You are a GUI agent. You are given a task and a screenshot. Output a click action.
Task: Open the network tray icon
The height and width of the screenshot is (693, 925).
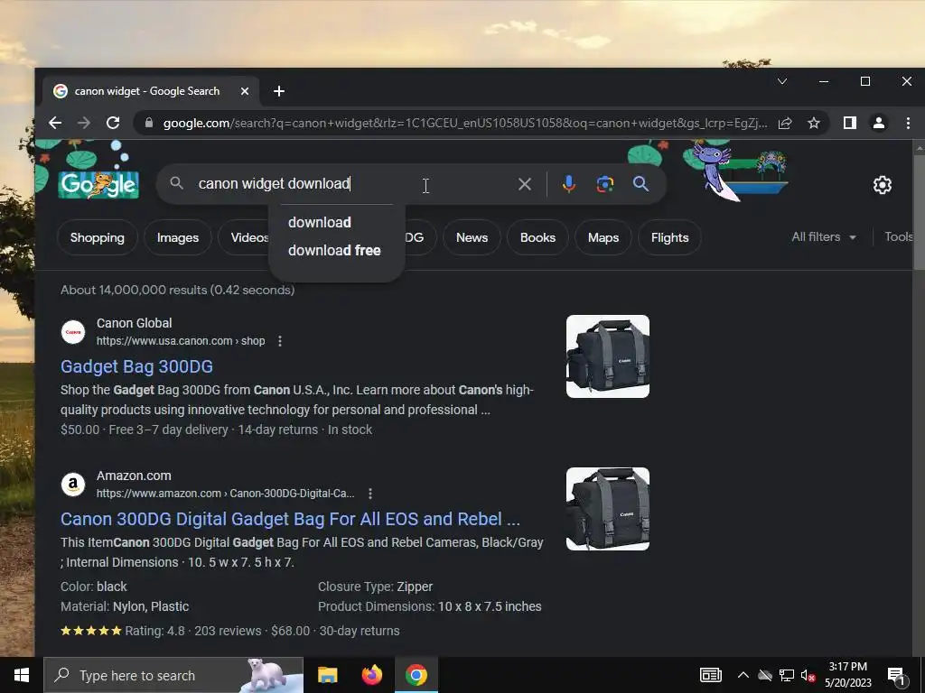pyautogui.click(x=787, y=675)
